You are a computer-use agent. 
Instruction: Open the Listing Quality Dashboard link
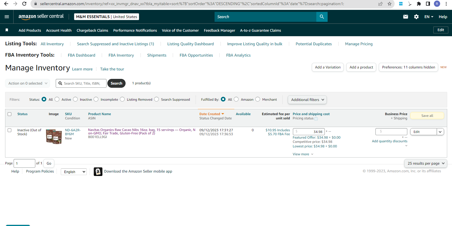click(191, 44)
